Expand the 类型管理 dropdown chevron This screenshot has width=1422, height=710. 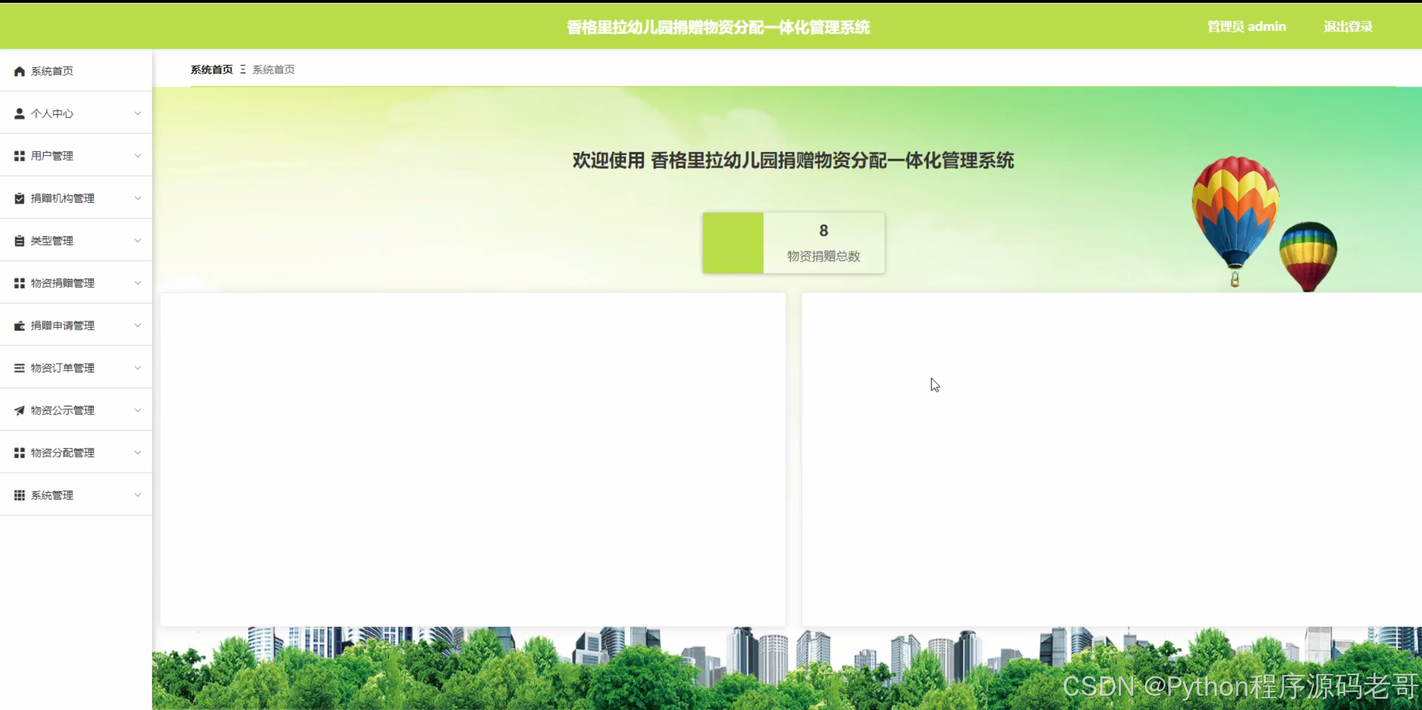137,241
